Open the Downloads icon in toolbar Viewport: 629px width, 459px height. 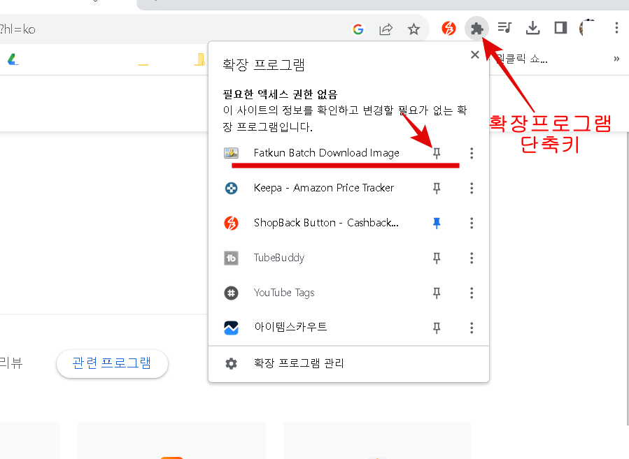pos(532,28)
